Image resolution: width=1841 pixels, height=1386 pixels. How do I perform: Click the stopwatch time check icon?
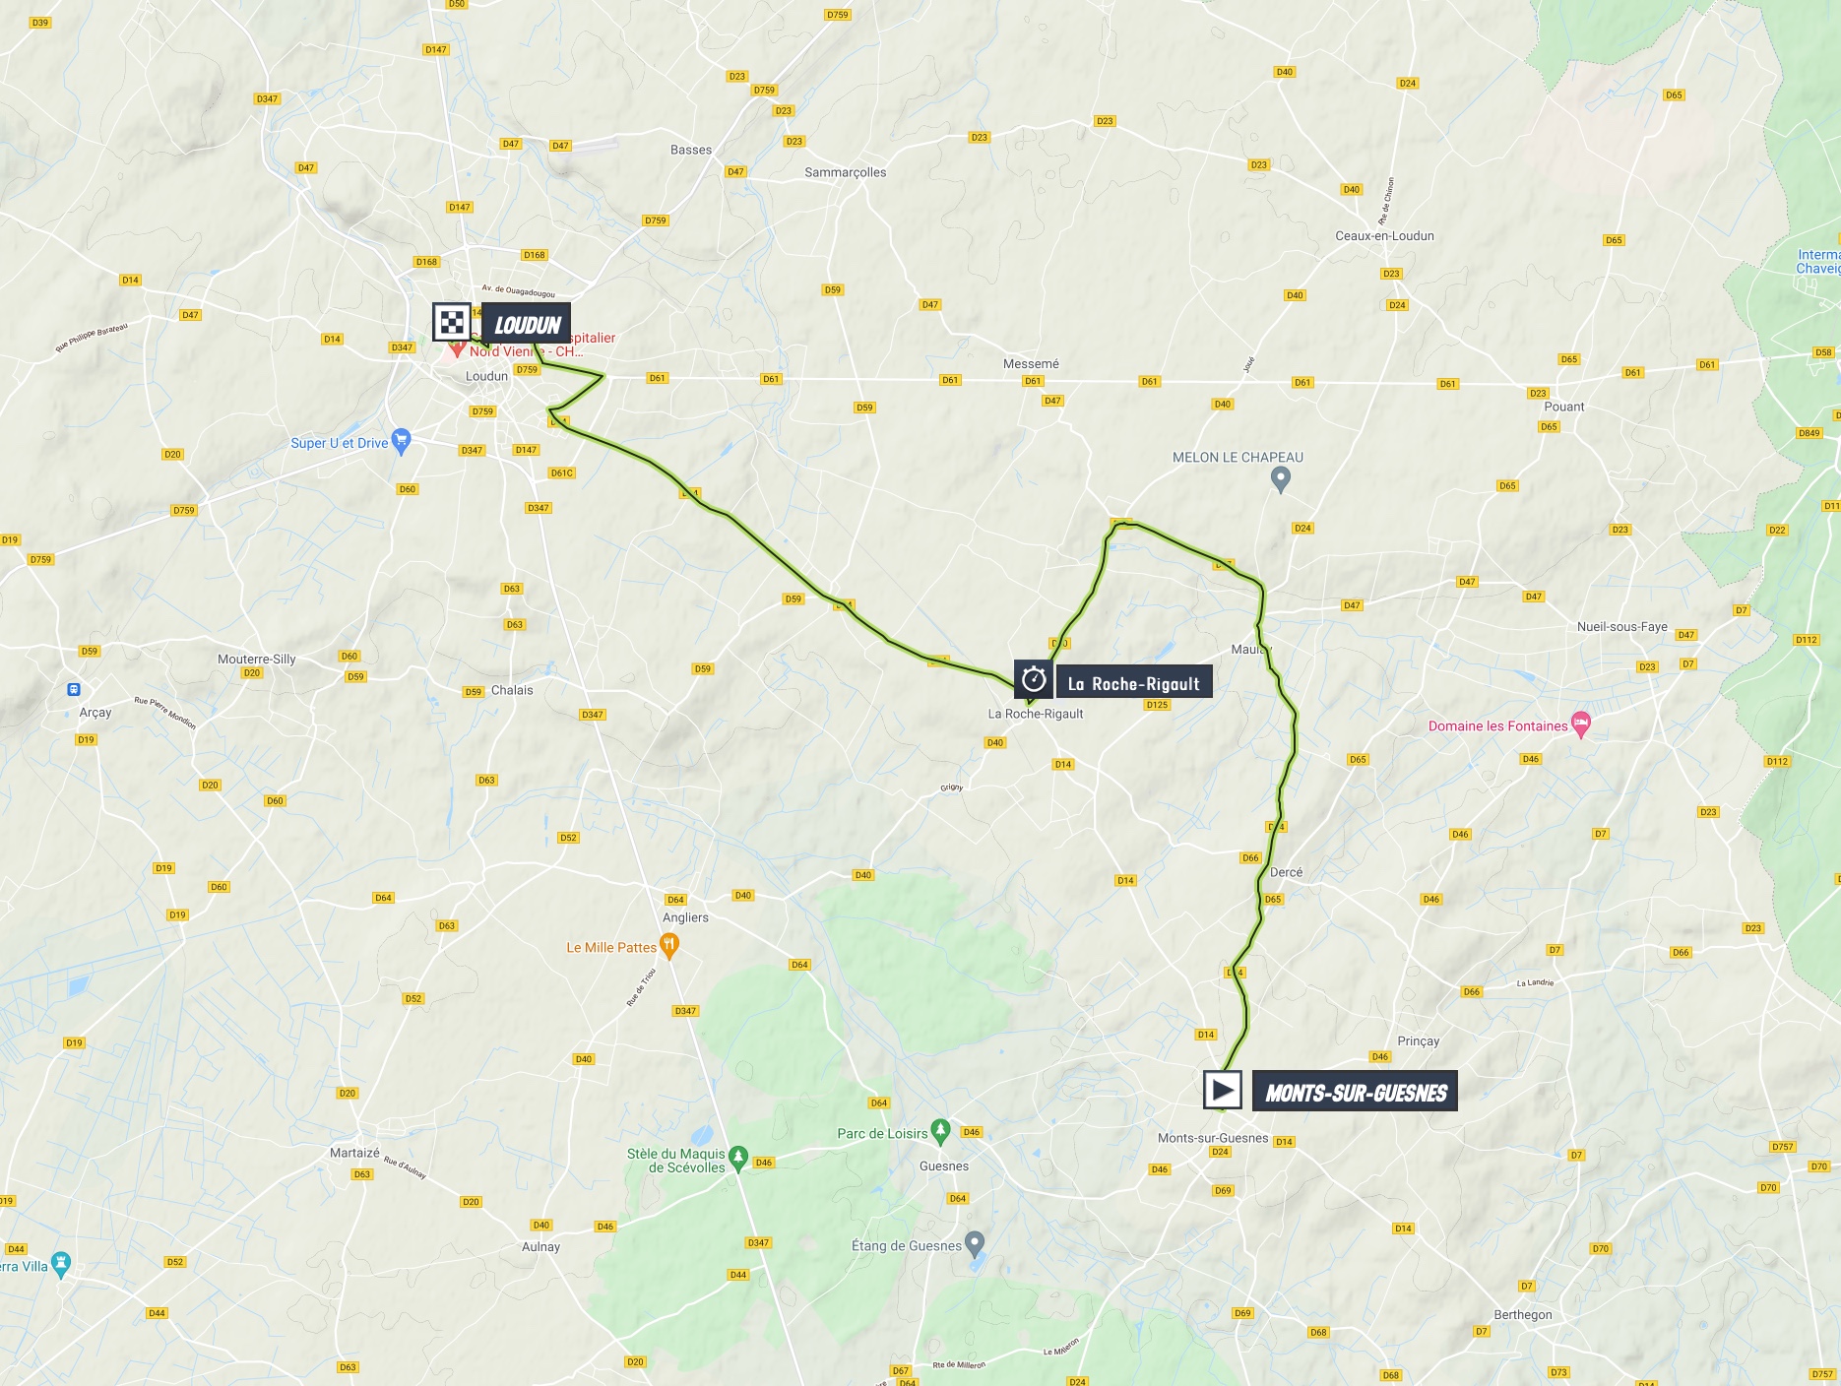pos(1033,679)
